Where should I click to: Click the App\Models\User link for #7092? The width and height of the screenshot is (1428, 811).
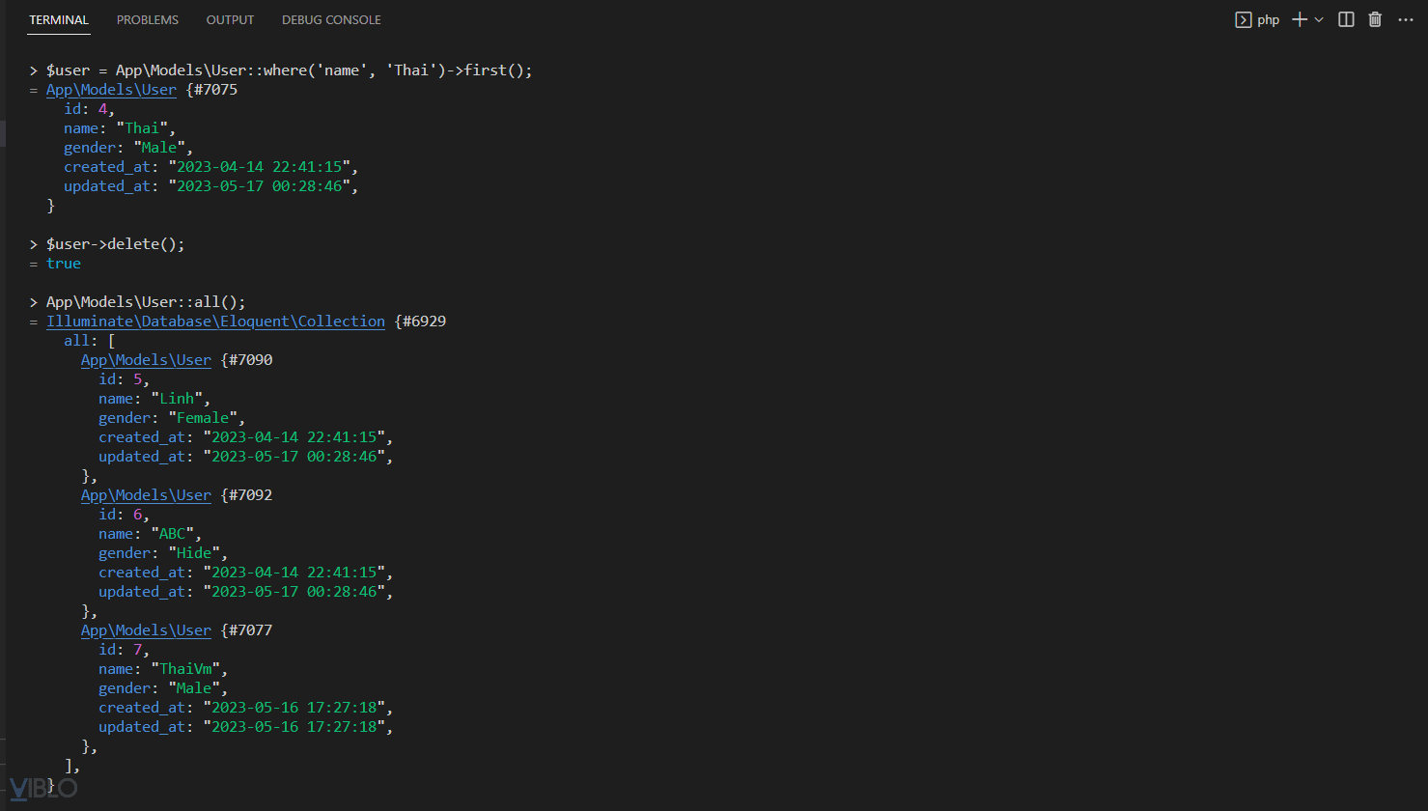[146, 495]
